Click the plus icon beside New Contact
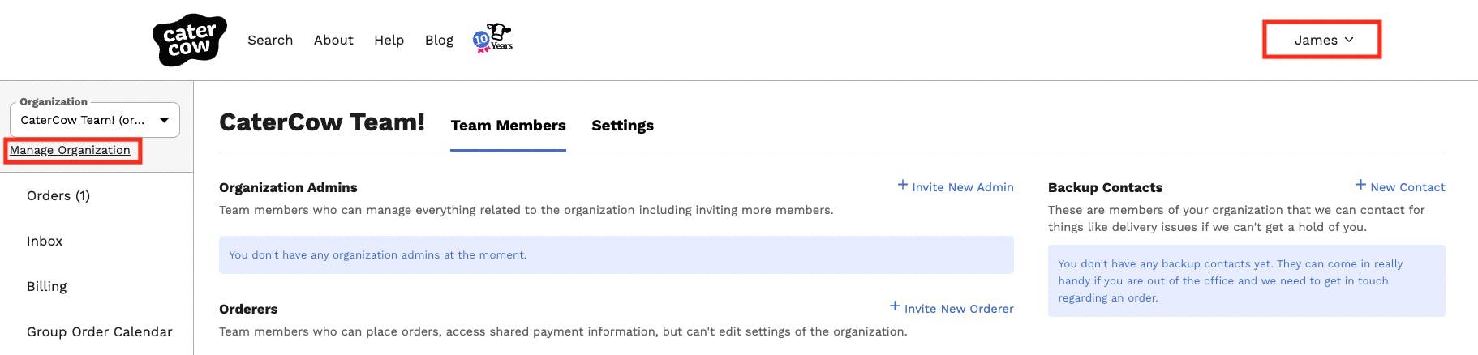This screenshot has width=1478, height=355. click(x=1360, y=186)
